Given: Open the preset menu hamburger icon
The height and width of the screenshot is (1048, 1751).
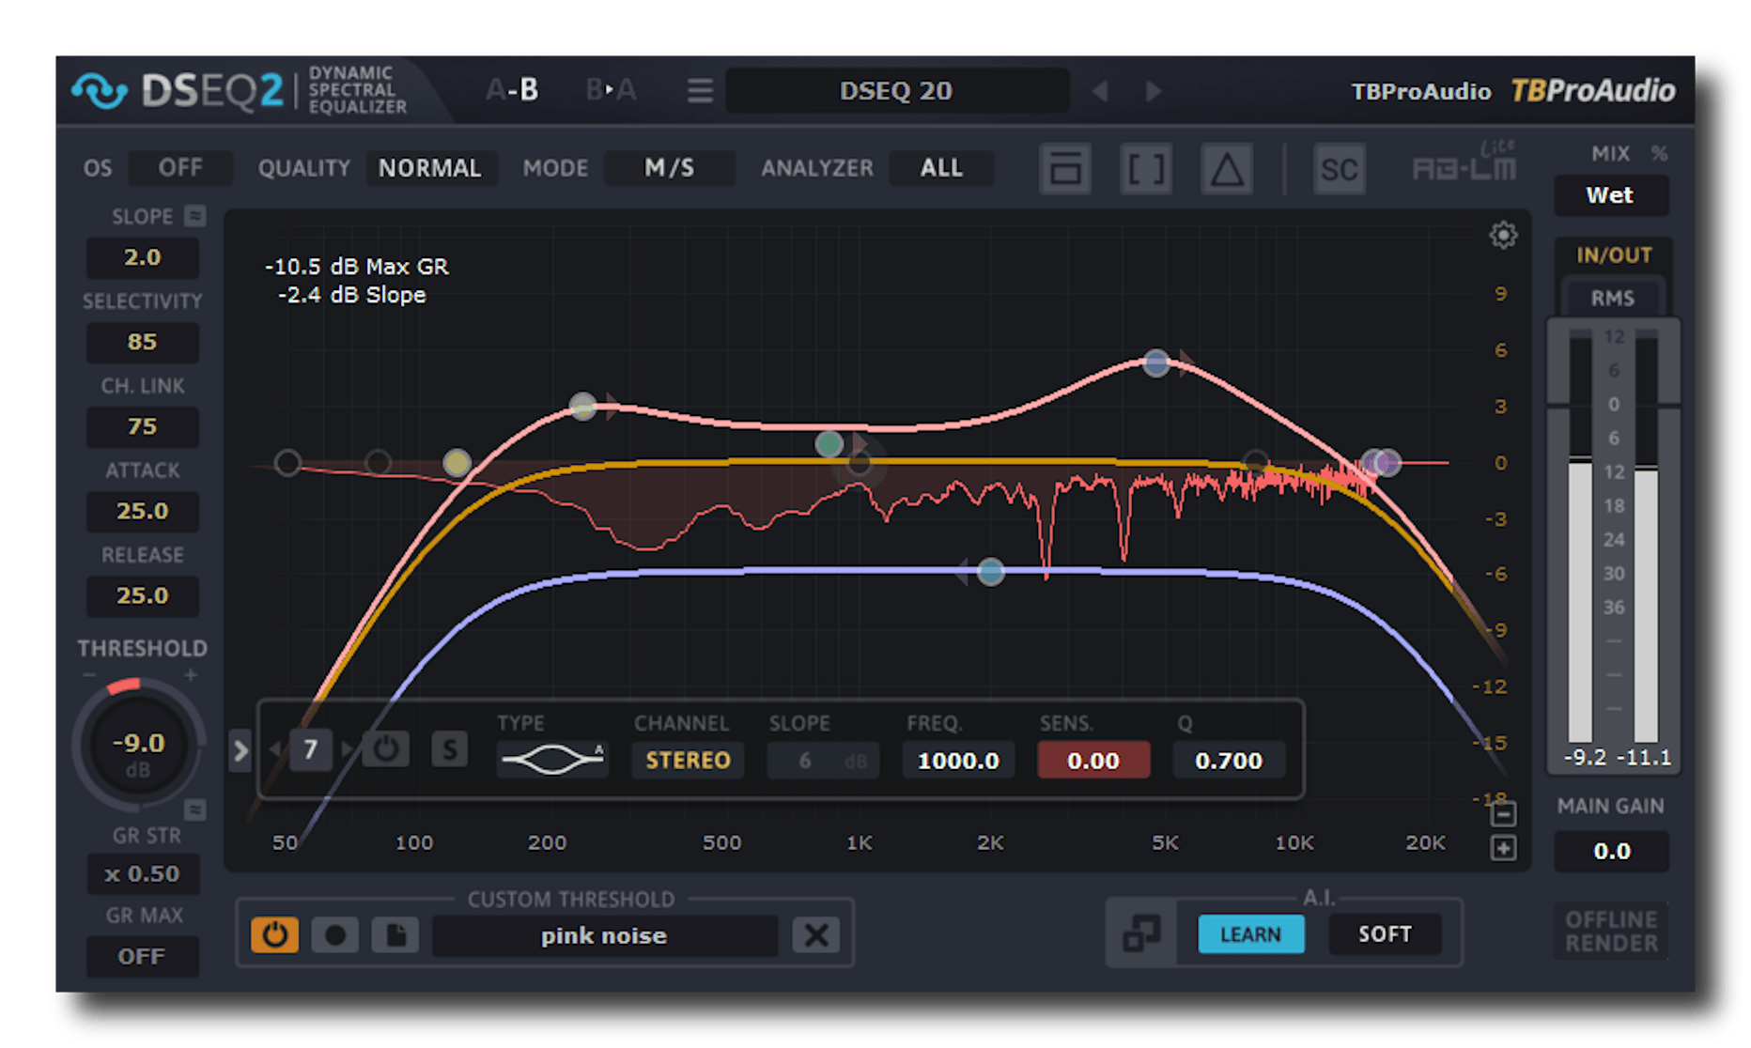Looking at the screenshot, I should click(x=699, y=91).
